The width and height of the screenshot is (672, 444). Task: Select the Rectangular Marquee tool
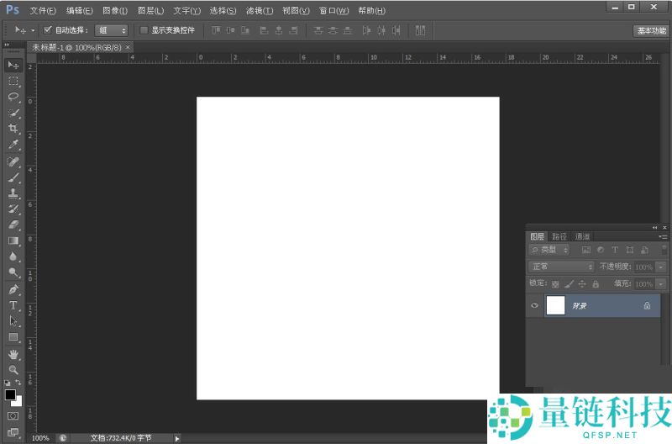click(13, 81)
